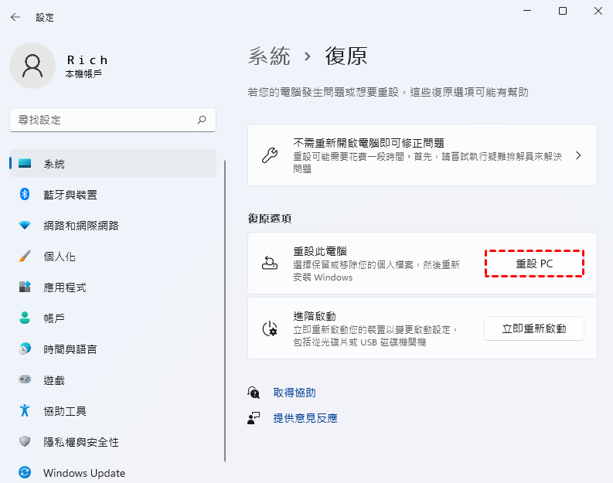The image size is (613, 483).
Task: Click the 提供意見反應 feedback link
Action: coord(305,418)
